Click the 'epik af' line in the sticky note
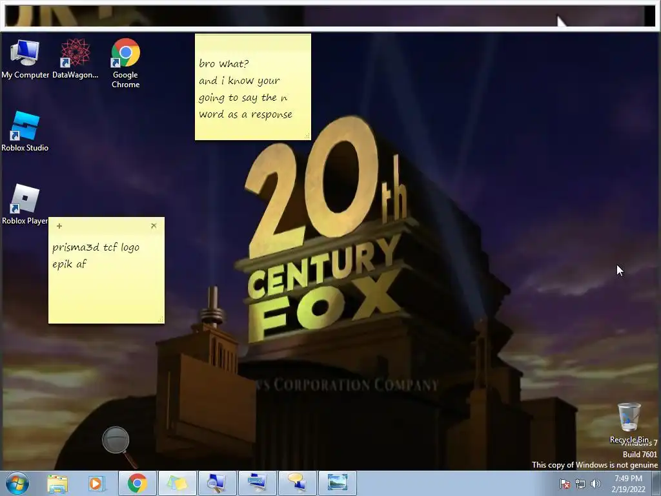This screenshot has width=661, height=496. [69, 264]
